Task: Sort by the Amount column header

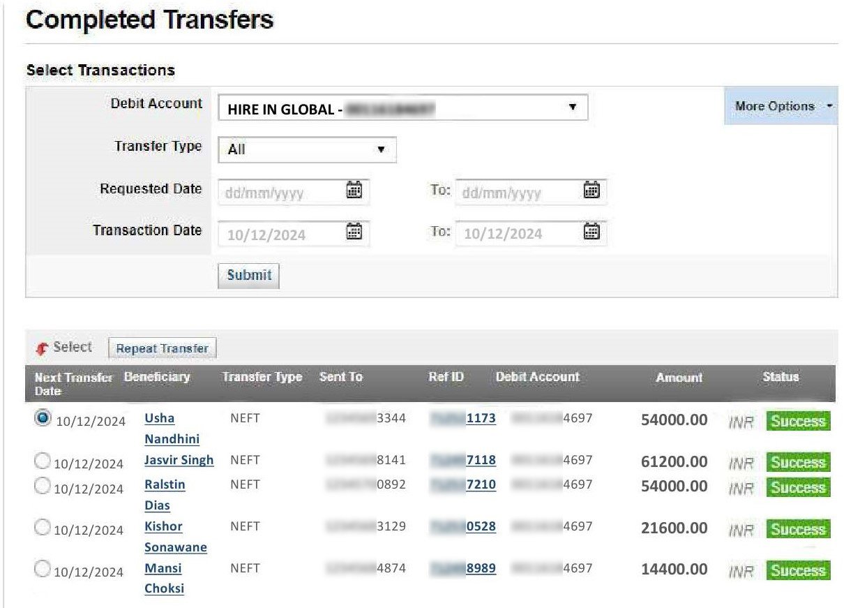Action: tap(679, 378)
